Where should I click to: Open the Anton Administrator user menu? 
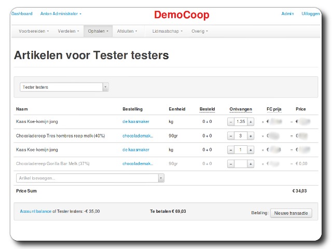coord(61,13)
